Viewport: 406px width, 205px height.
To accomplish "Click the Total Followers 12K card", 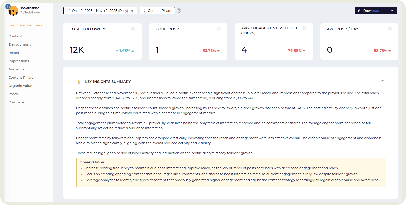I will pyautogui.click(x=102, y=42).
